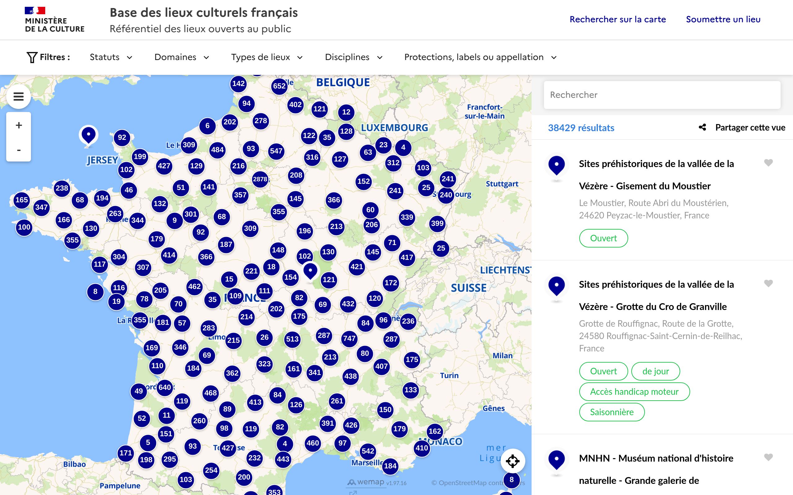Click the de jour tag
This screenshot has width=793, height=495.
[x=655, y=371]
